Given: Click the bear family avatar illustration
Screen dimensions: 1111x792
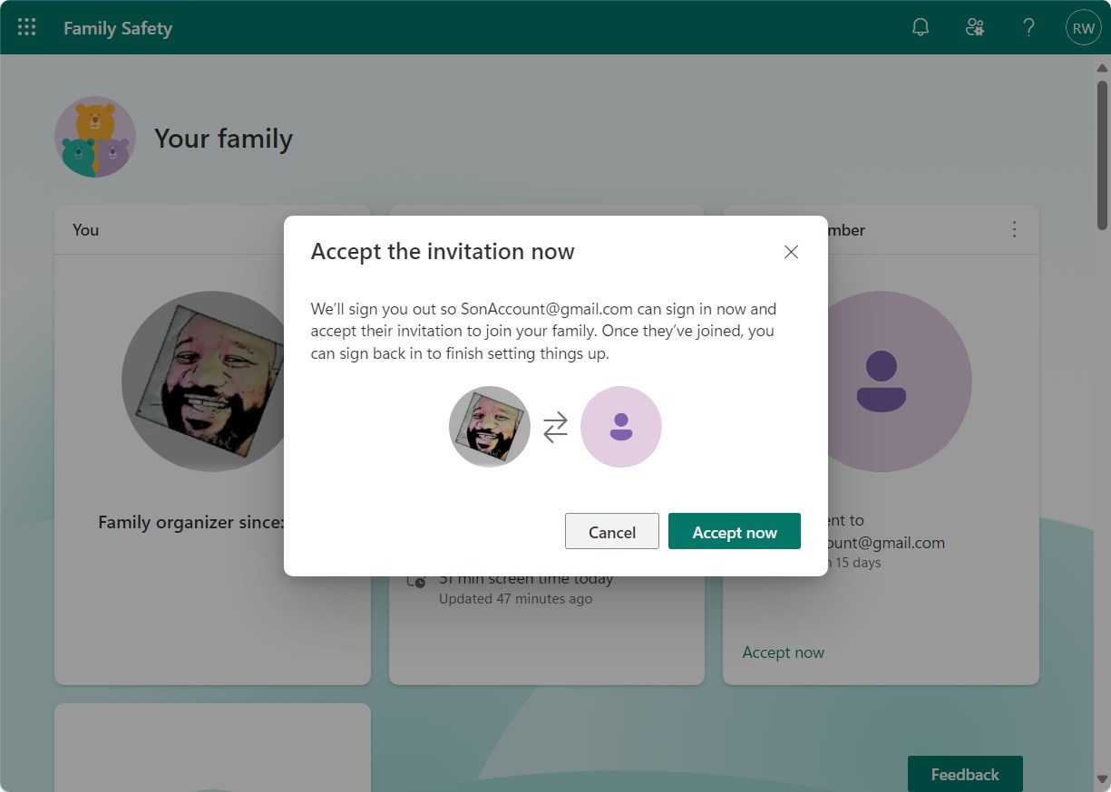Looking at the screenshot, I should (94, 136).
